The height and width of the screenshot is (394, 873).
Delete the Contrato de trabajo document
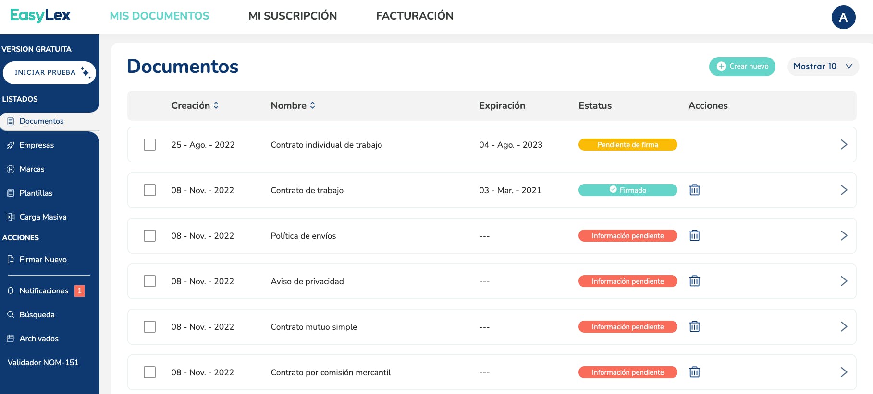point(694,190)
